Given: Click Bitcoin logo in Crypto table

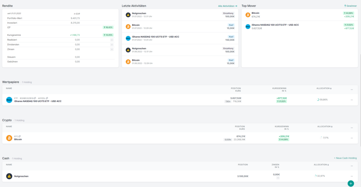Looking at the screenshot, I should (x=9, y=138).
